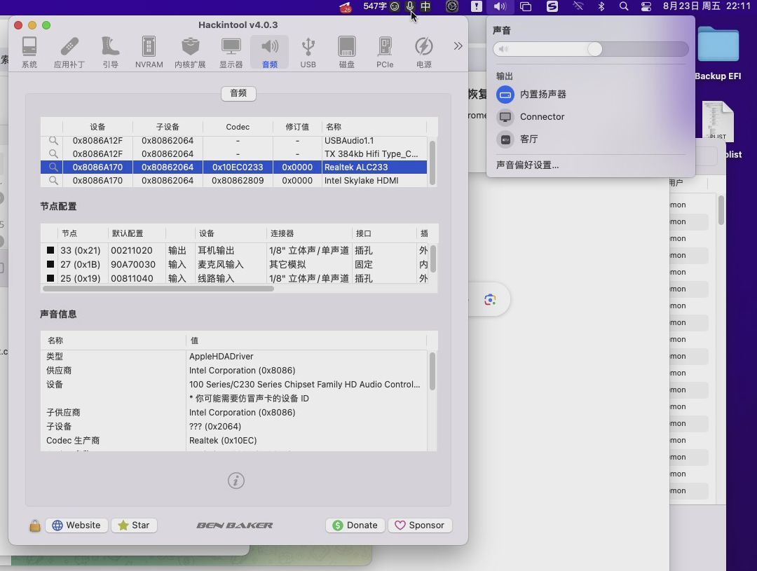Screen dimensions: 757x571
Task: Click the Google Lens icon in browser window
Action: point(490,300)
